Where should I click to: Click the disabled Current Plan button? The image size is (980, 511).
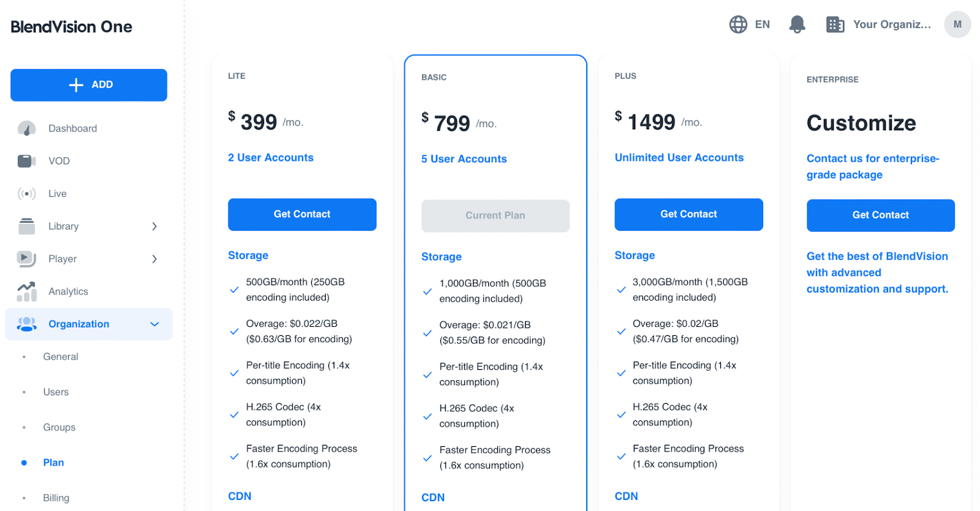(x=495, y=215)
